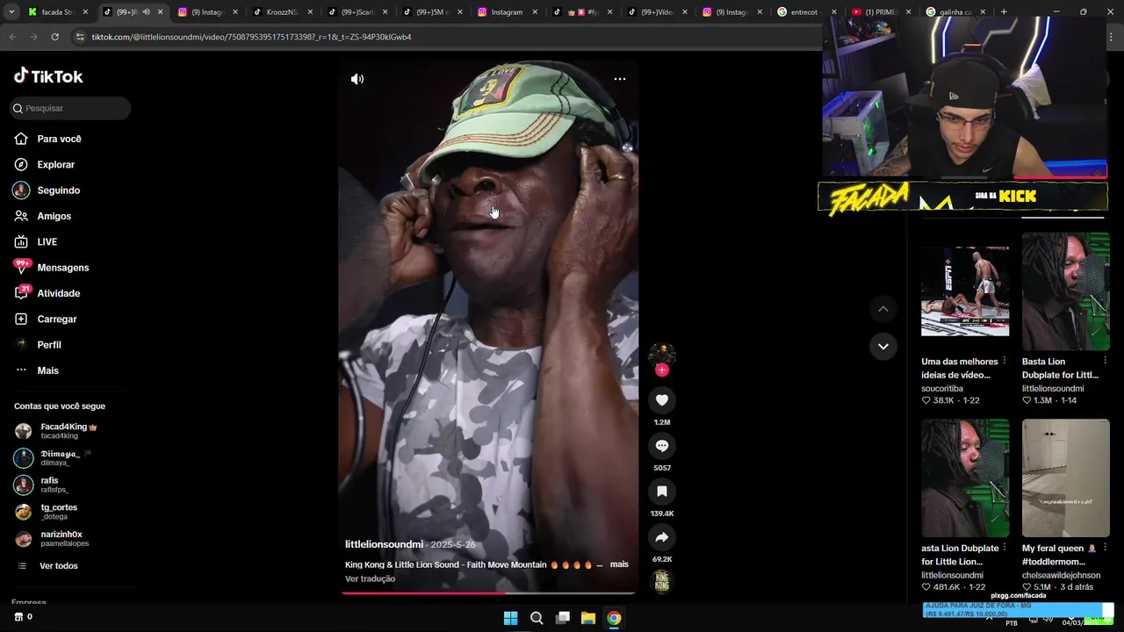Image resolution: width=1124 pixels, height=632 pixels.
Task: Open Basta Lion Dubplate 1.3M thumbnail
Action: point(1066,291)
